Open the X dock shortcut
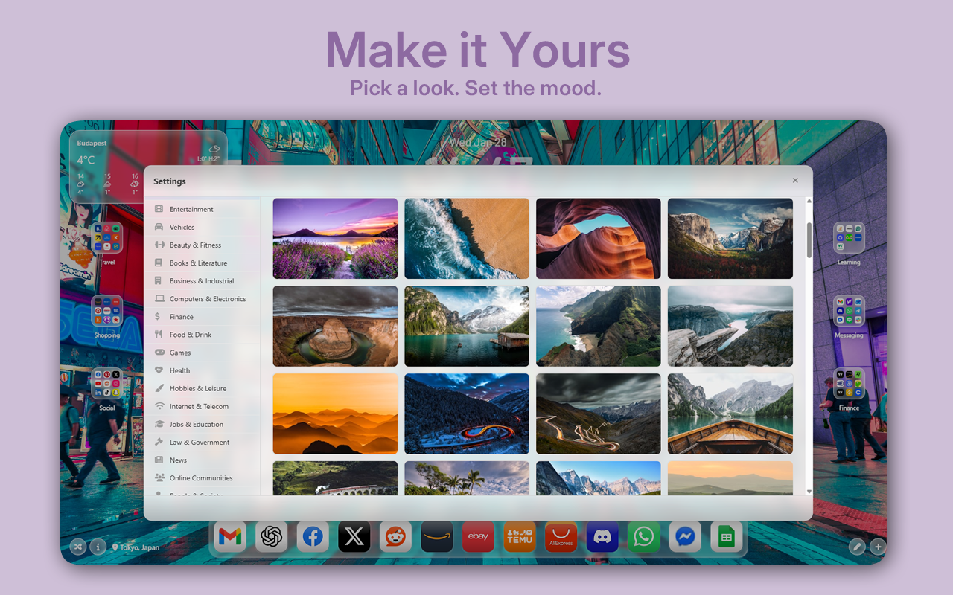 coord(354,536)
